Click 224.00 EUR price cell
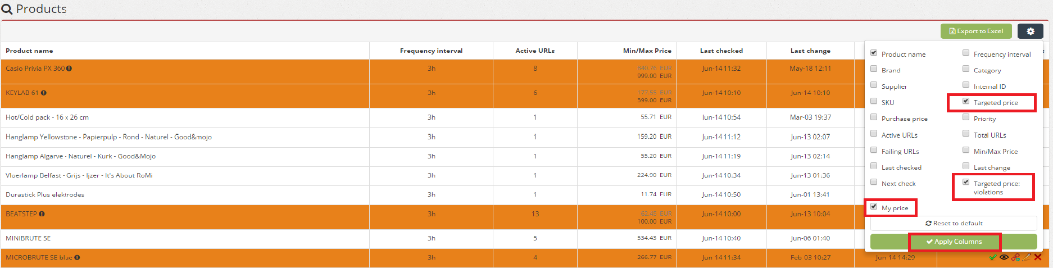Viewport: 1053px width, 268px height. 654,175
